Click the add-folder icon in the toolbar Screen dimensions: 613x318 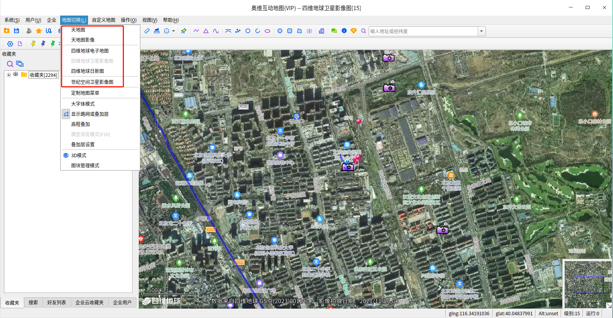[x=6, y=31]
